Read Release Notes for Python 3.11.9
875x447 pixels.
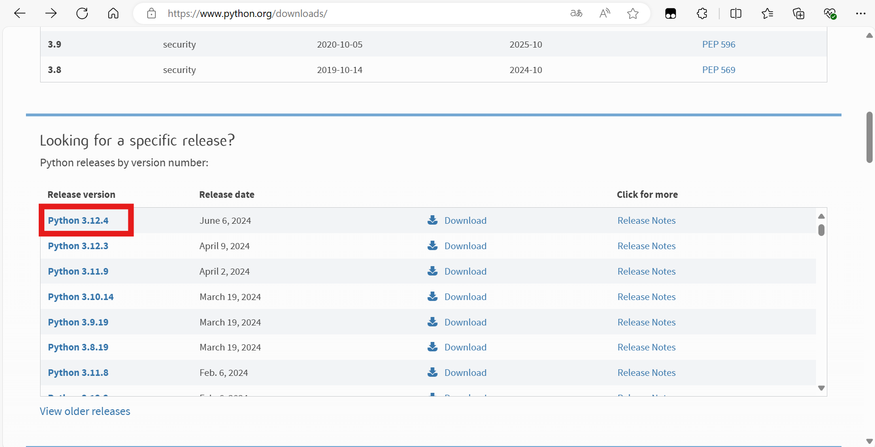click(x=647, y=271)
